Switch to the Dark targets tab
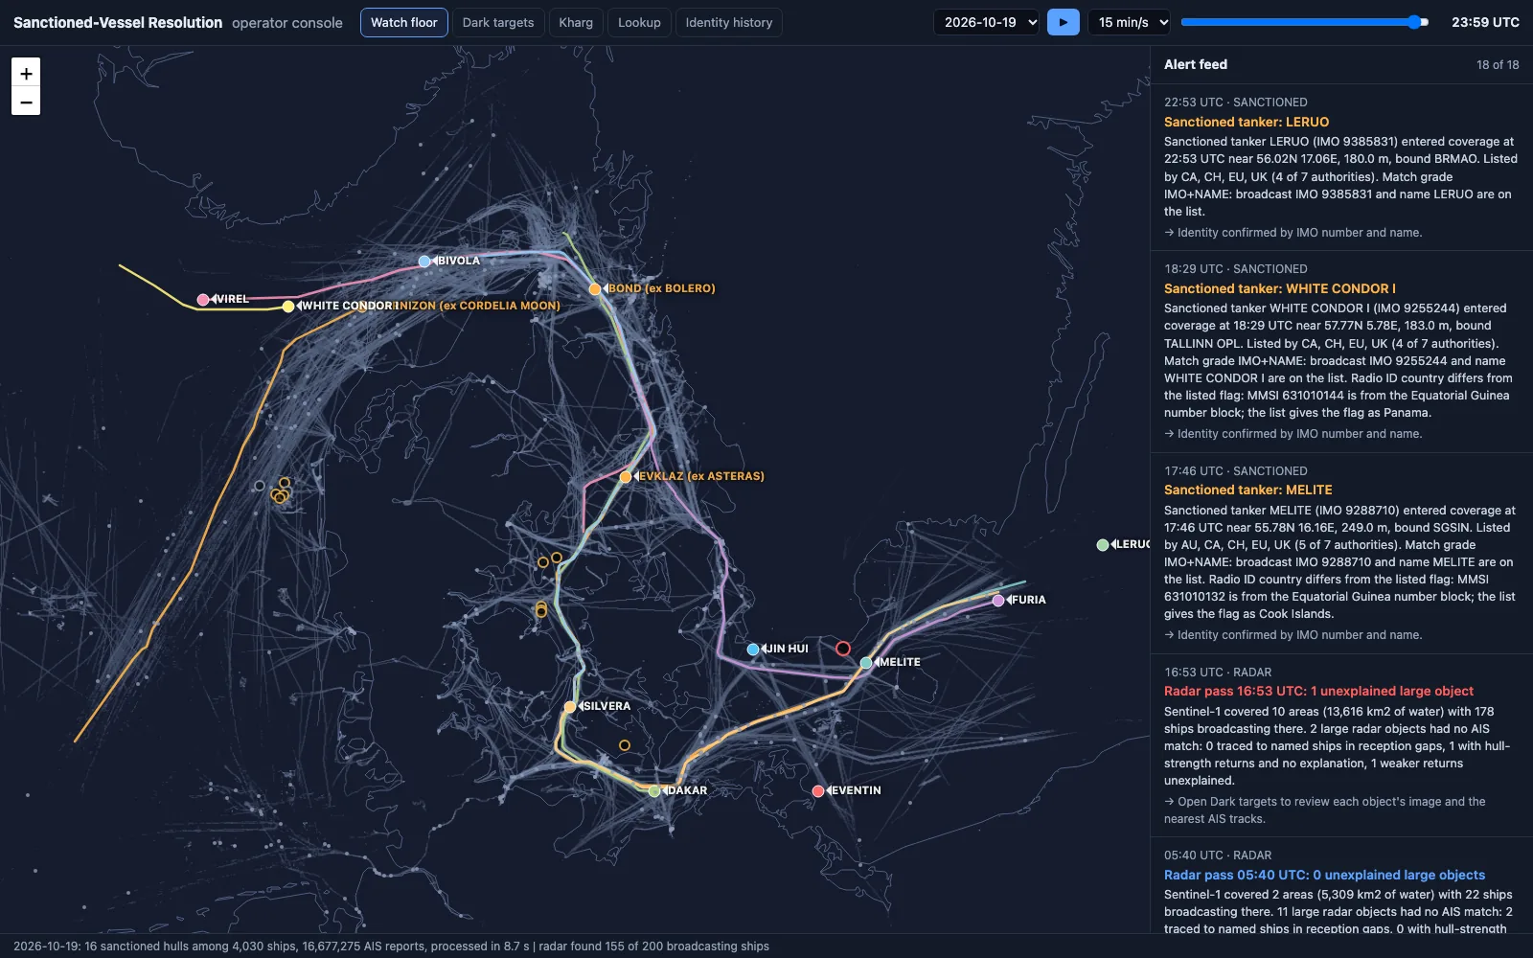Viewport: 1533px width, 958px height. coord(498,22)
